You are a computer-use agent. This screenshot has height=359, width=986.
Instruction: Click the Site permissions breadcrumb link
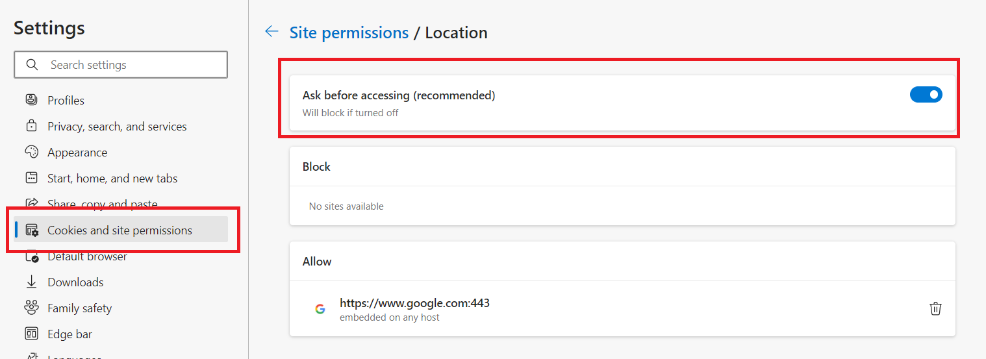pyautogui.click(x=349, y=32)
